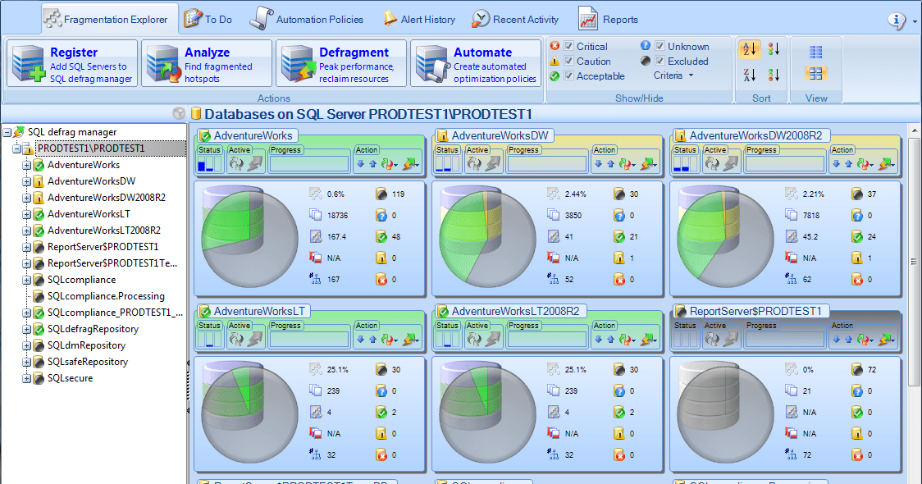This screenshot has height=484, width=922.
Task: Click the help info icon at top right
Action: click(x=897, y=20)
